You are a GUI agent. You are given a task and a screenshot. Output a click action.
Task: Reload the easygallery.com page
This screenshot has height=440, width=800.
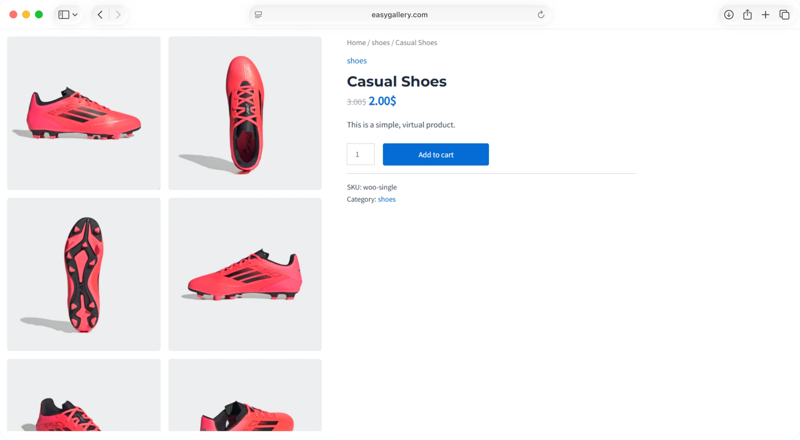[x=541, y=15]
